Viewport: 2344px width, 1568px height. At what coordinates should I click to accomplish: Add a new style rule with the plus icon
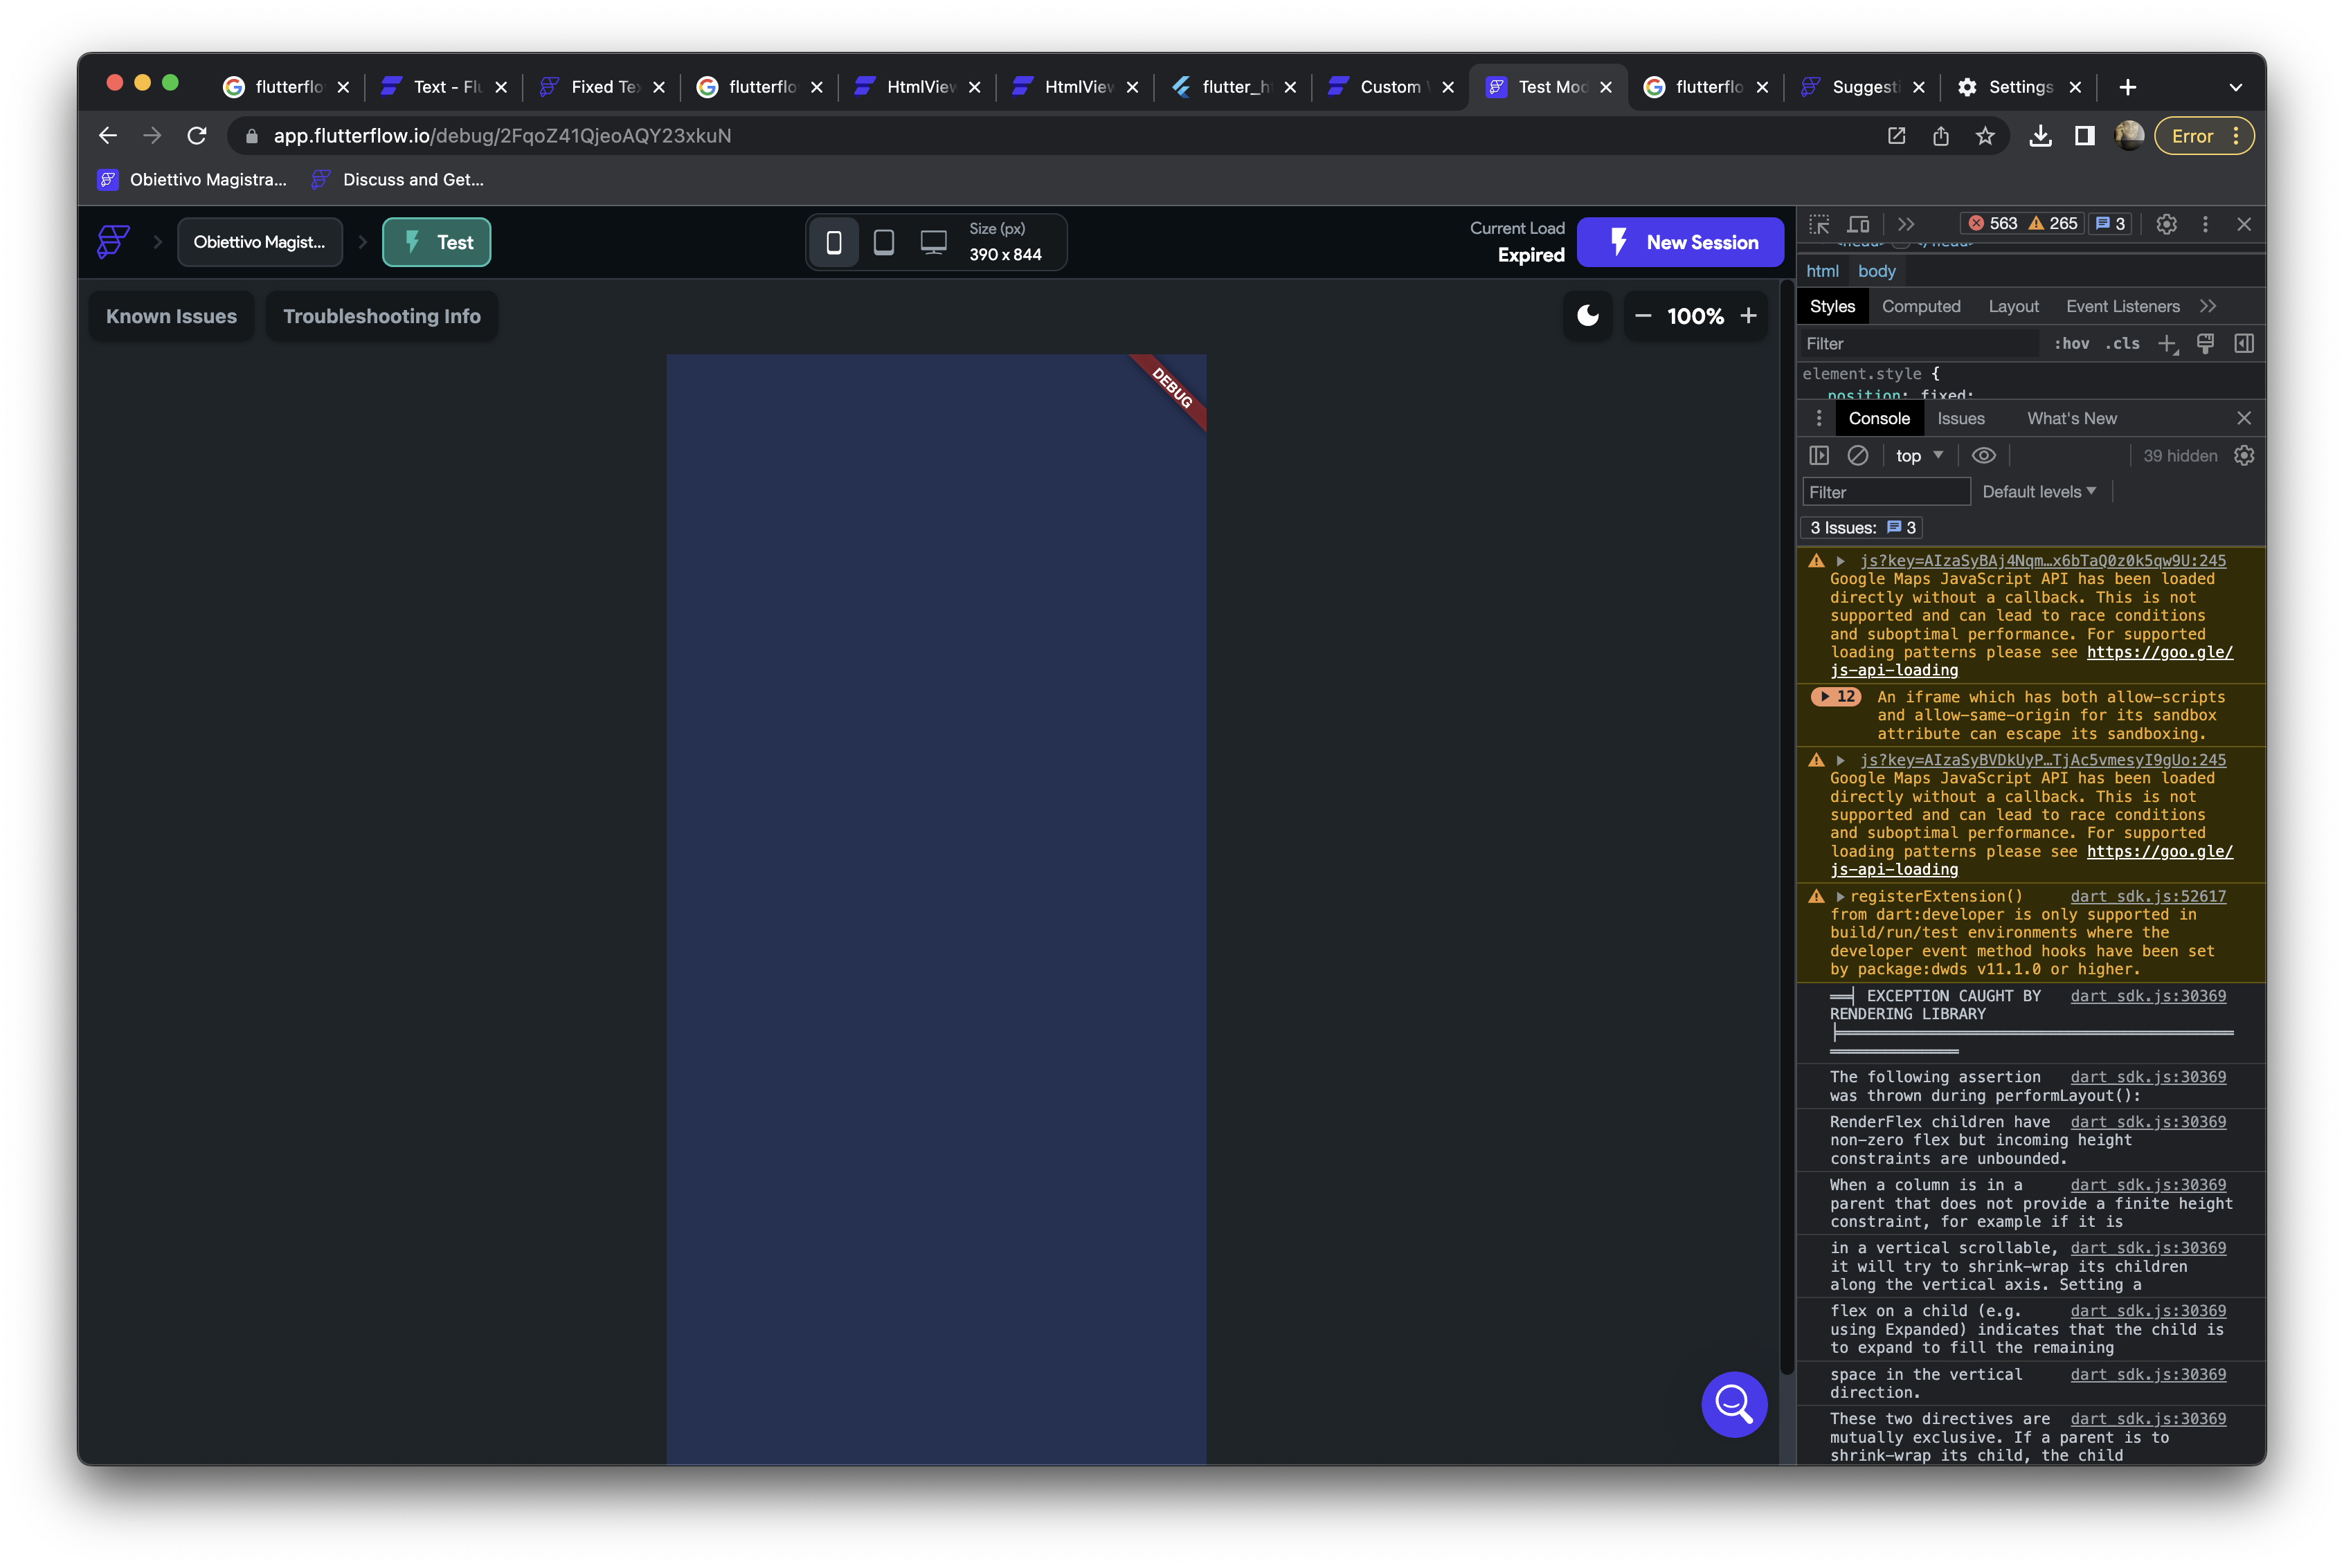[x=2168, y=344]
